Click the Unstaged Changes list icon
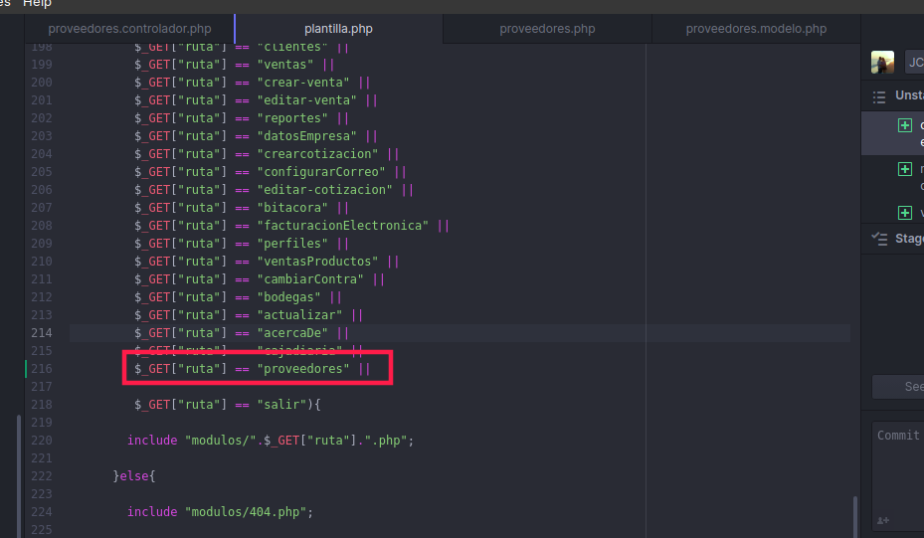This screenshot has height=538, width=924. tap(878, 96)
